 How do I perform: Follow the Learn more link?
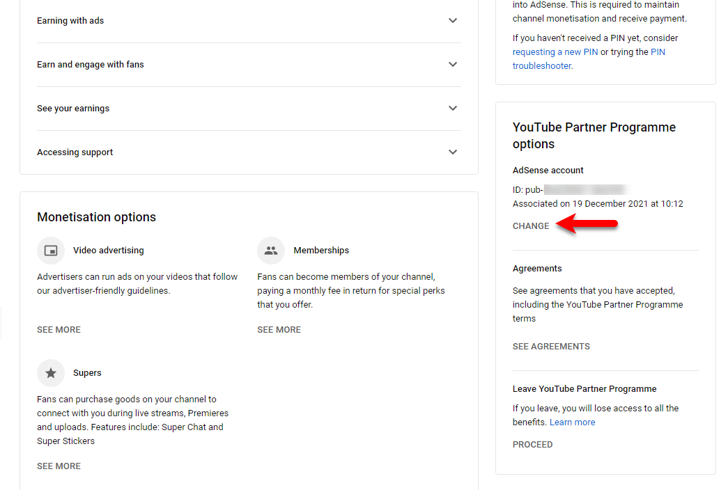[x=573, y=422]
